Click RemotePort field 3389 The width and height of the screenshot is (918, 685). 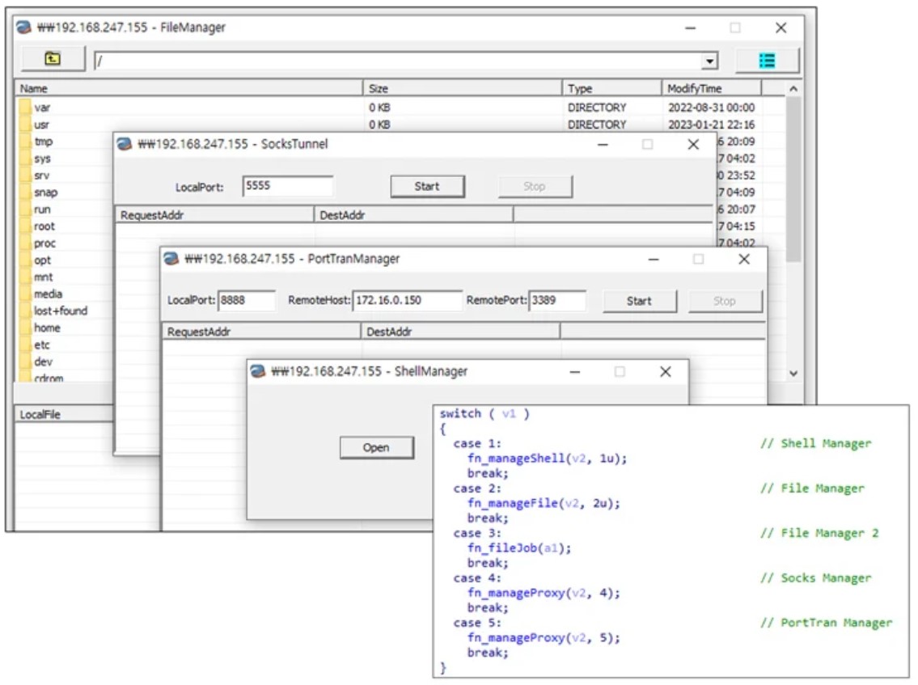coord(557,300)
